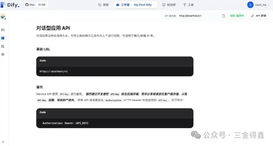The height and width of the screenshot is (146, 273).
Task: Click the robot icon beside 工作室
Action: pos(118,5)
